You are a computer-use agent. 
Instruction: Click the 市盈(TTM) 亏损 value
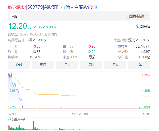click(x=92, y=57)
